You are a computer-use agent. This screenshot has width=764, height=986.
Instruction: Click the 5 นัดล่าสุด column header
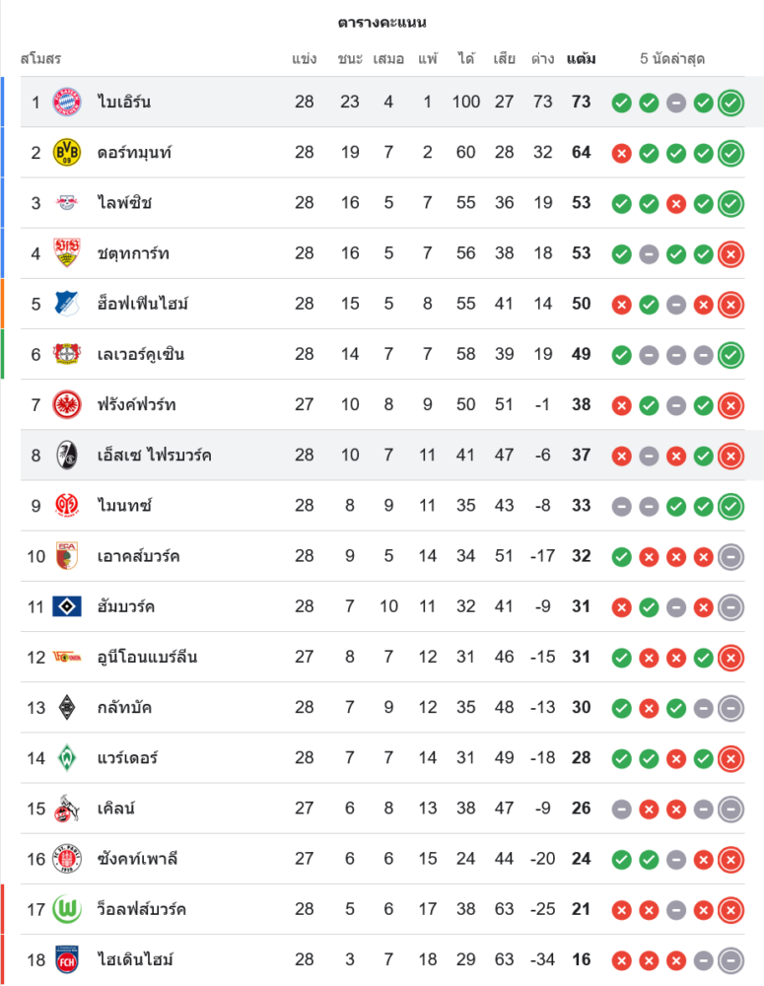pos(672,59)
